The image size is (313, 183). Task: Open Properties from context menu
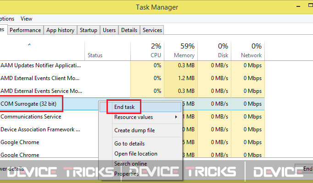140,174
